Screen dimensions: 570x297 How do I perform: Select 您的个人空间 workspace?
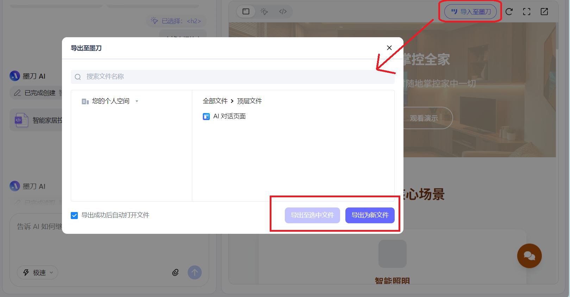pyautogui.click(x=111, y=101)
